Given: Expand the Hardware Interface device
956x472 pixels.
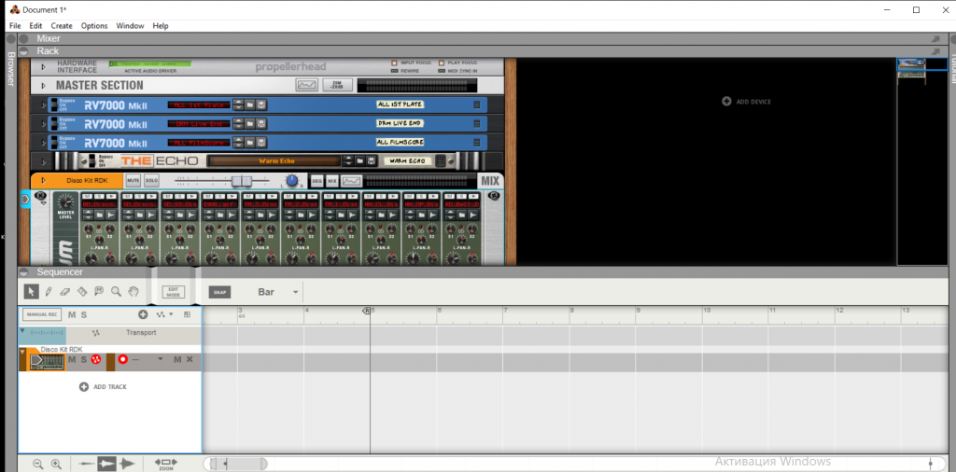Looking at the screenshot, I should [43, 66].
